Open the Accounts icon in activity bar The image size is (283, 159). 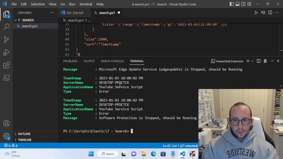6,123
